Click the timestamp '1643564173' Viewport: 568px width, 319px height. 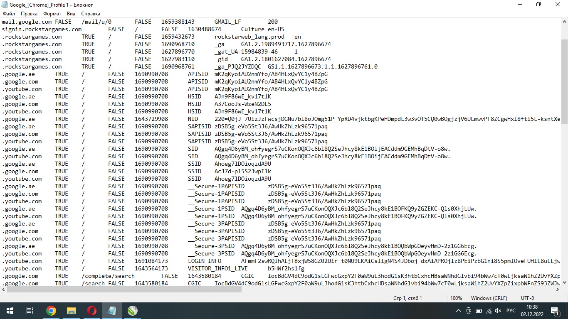151,268
